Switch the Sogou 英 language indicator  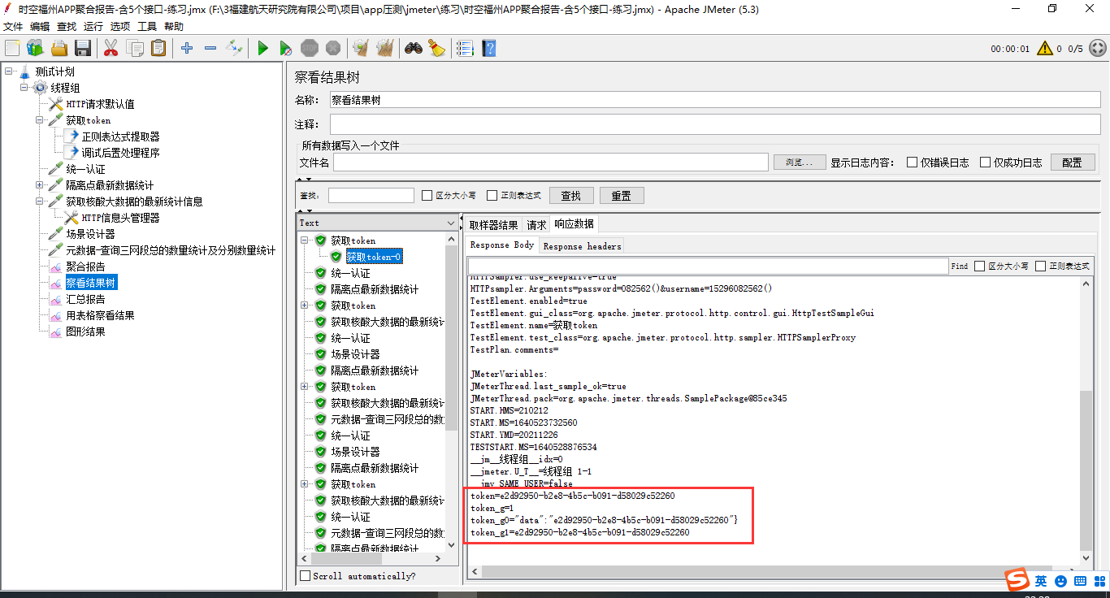pos(1041,582)
